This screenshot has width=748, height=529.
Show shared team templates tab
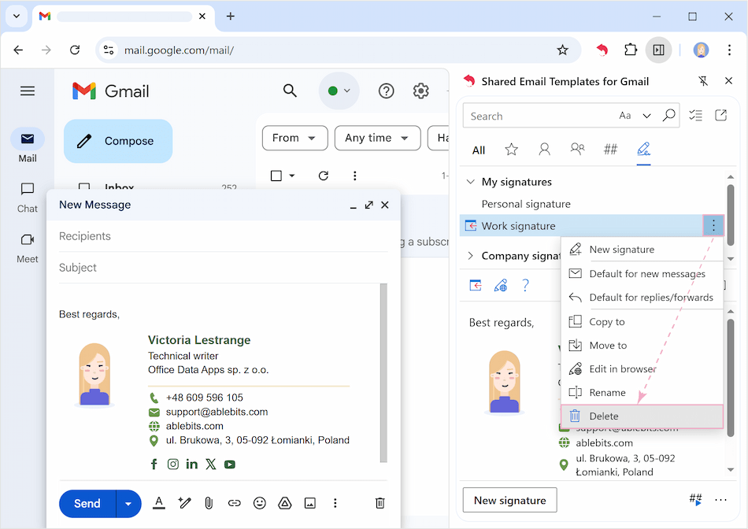coord(577,150)
